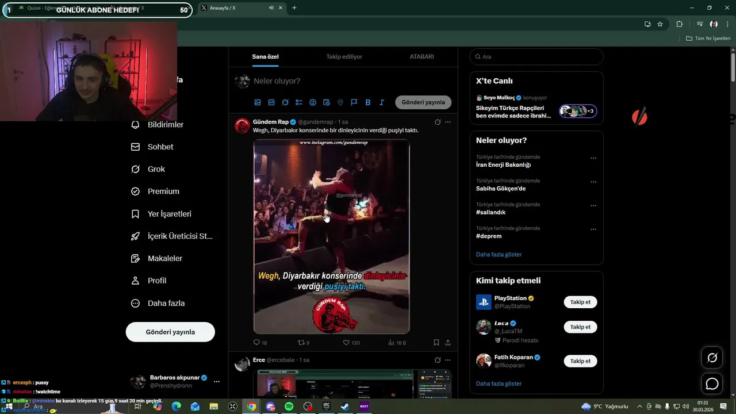Screen dimensions: 736x414
Task: Open floating Grok button at bottom right
Action: [712, 358]
